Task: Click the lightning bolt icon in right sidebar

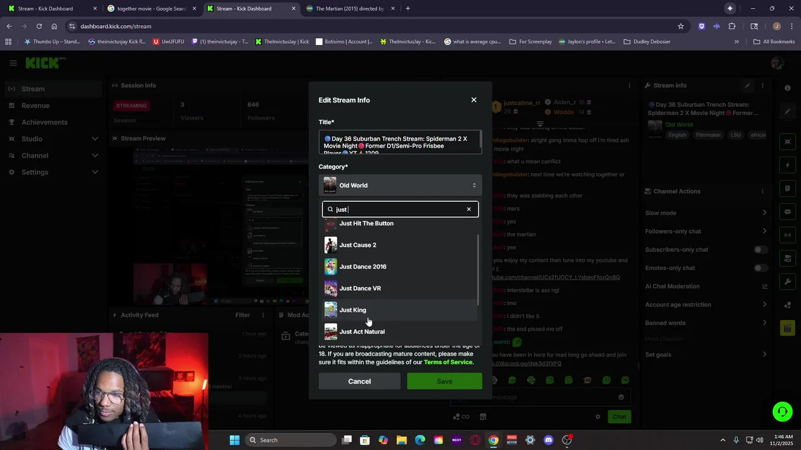Action: (788, 165)
